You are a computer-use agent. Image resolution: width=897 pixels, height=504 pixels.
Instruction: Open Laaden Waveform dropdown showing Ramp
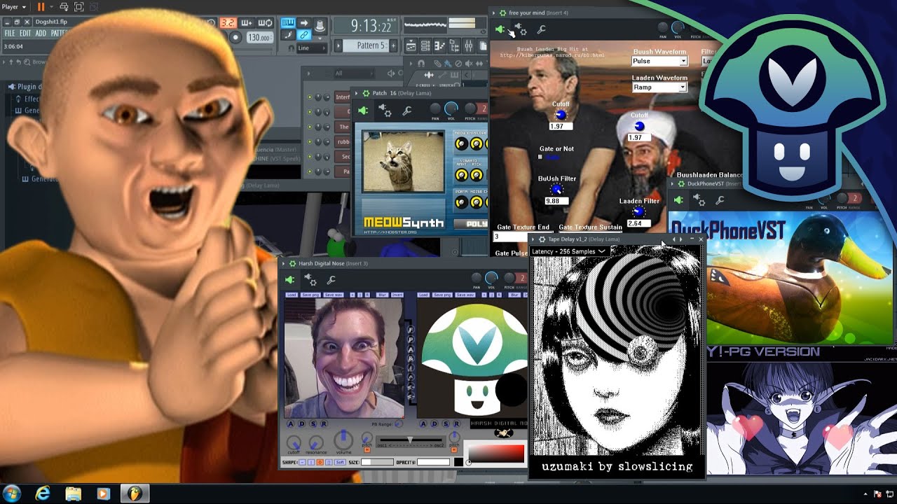click(660, 87)
